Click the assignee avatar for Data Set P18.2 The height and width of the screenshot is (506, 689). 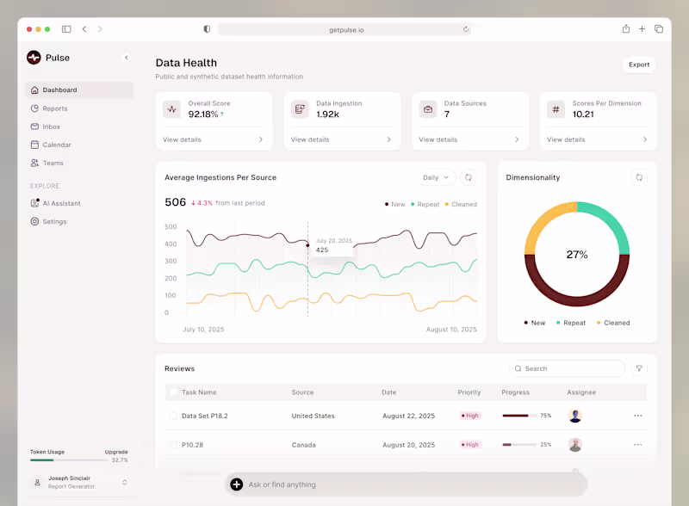(x=575, y=416)
